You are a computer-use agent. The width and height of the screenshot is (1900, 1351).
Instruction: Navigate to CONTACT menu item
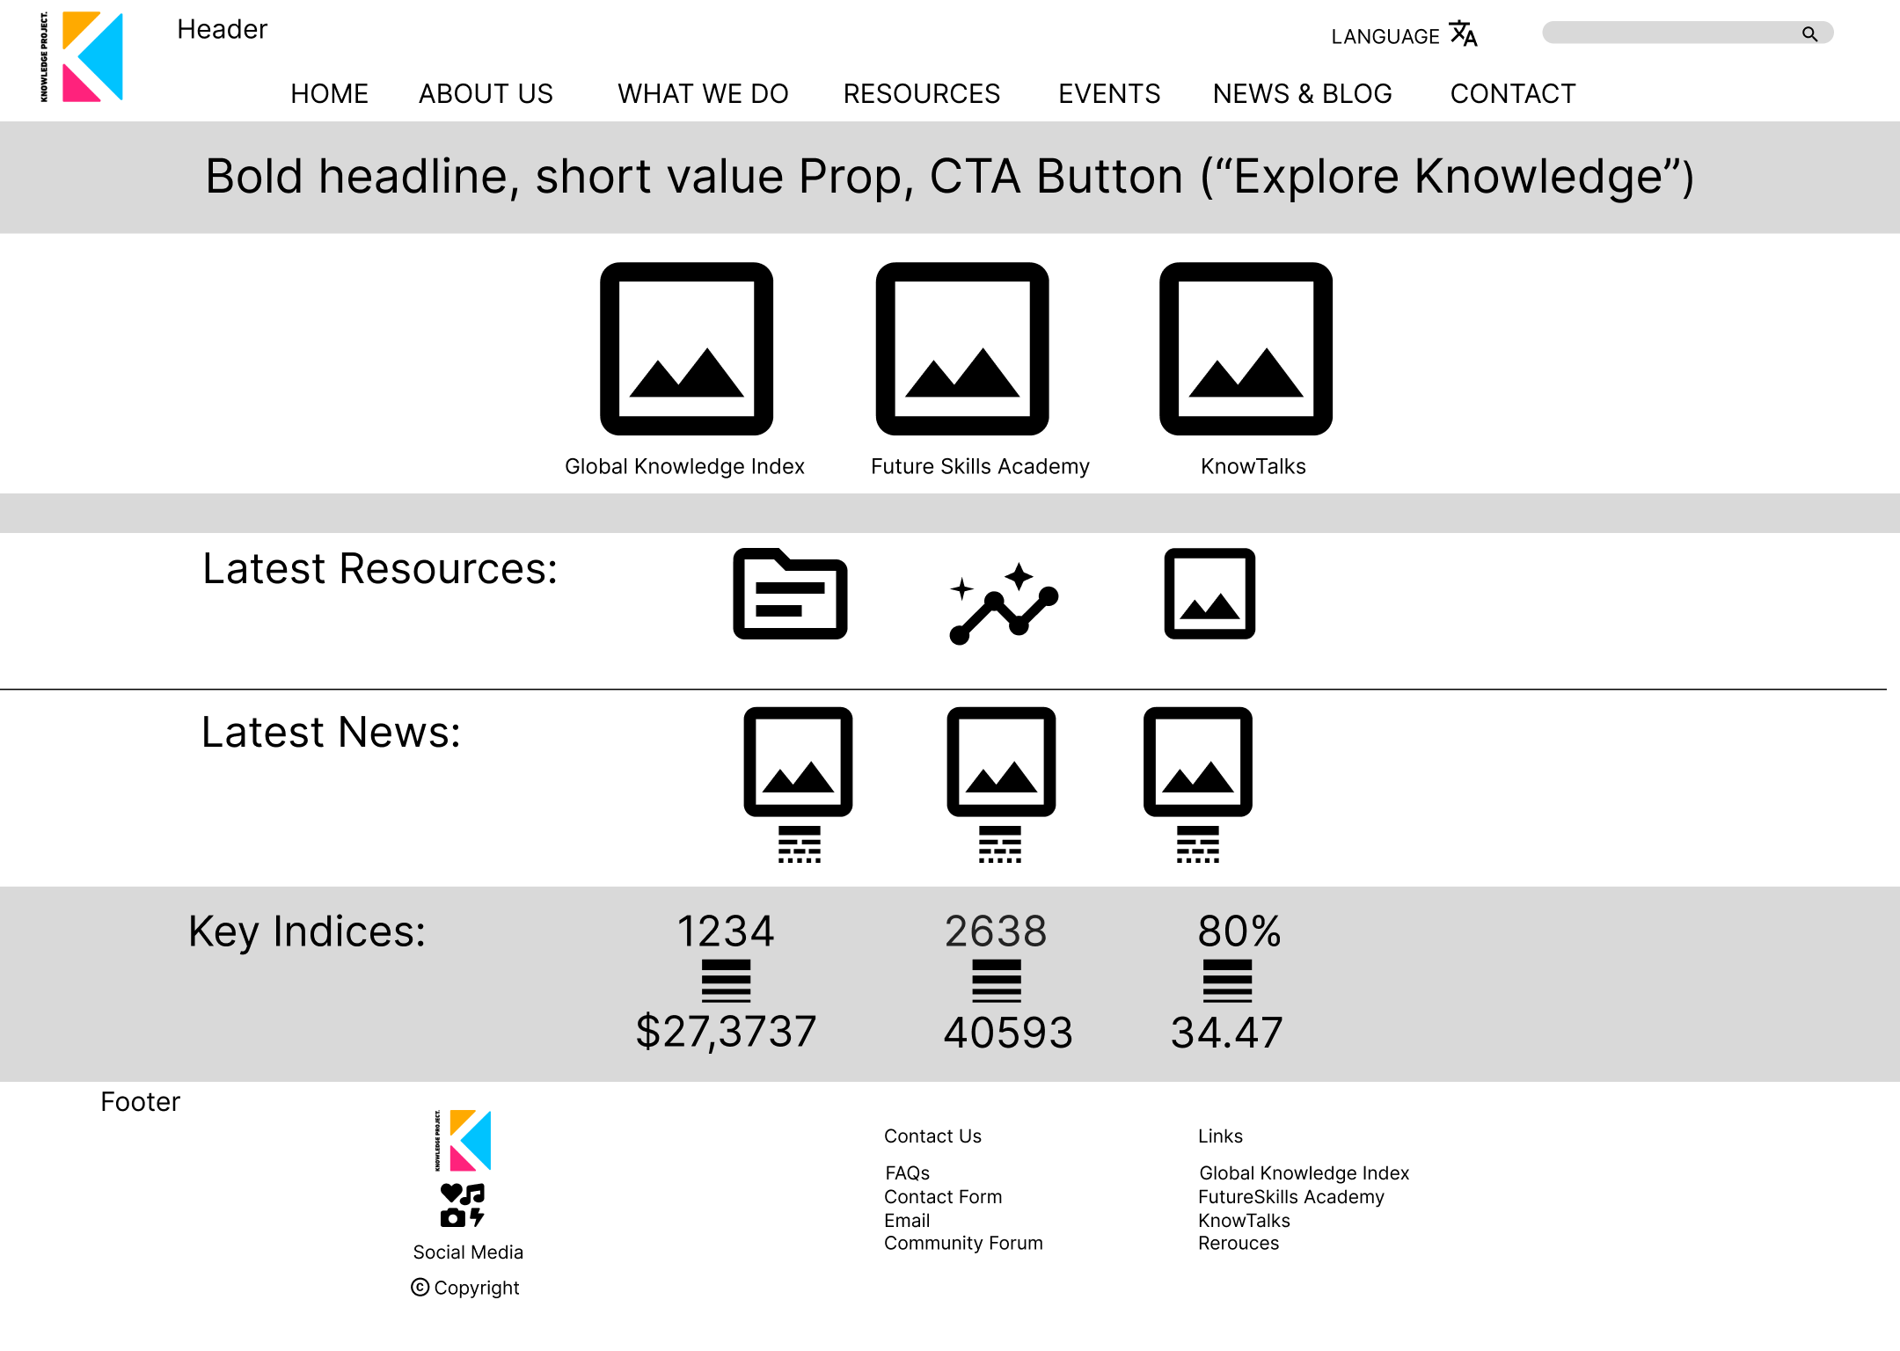[1512, 93]
